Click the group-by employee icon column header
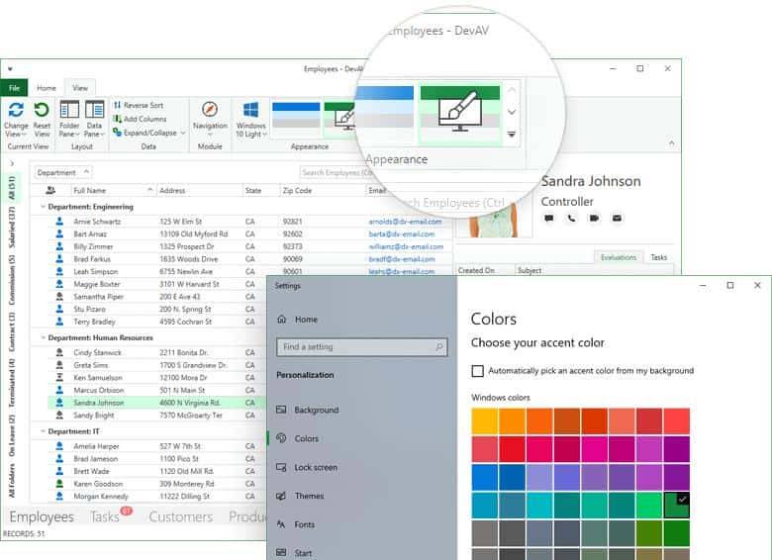 (50, 190)
